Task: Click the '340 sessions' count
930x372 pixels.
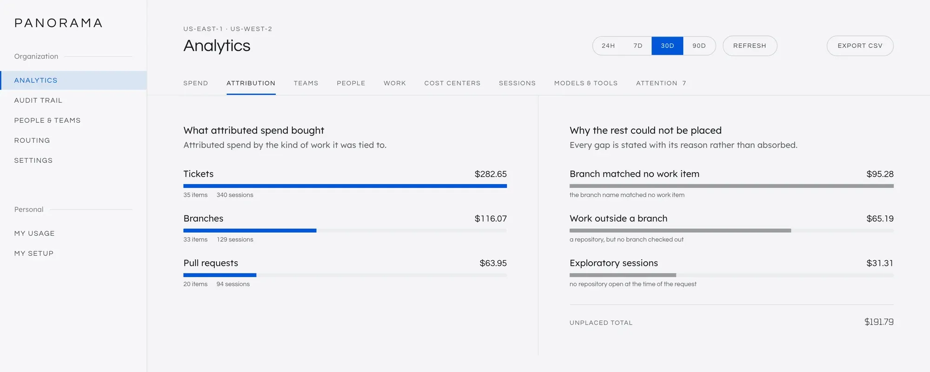Action: (235, 195)
